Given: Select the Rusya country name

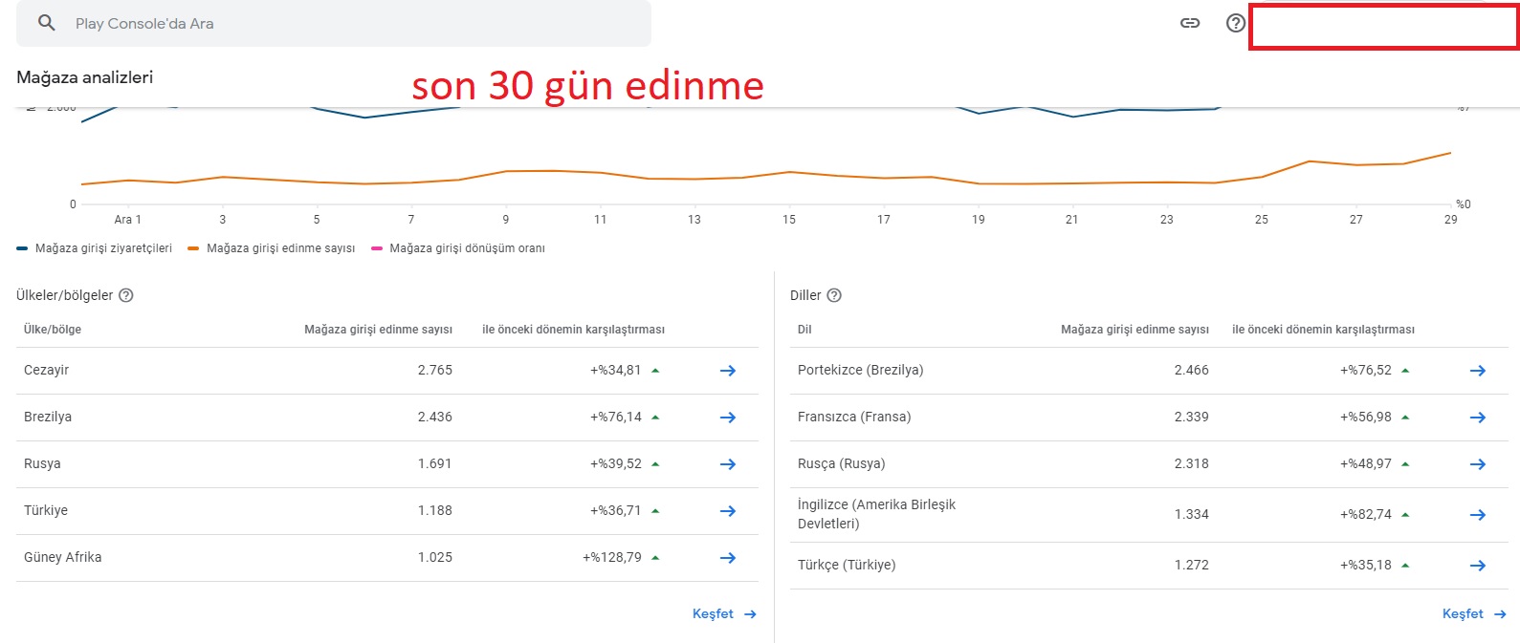Looking at the screenshot, I should click(42, 463).
